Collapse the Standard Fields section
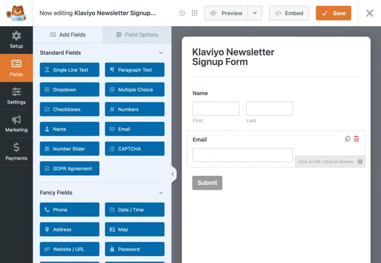Screen dimensions: 381x263 point(161,53)
